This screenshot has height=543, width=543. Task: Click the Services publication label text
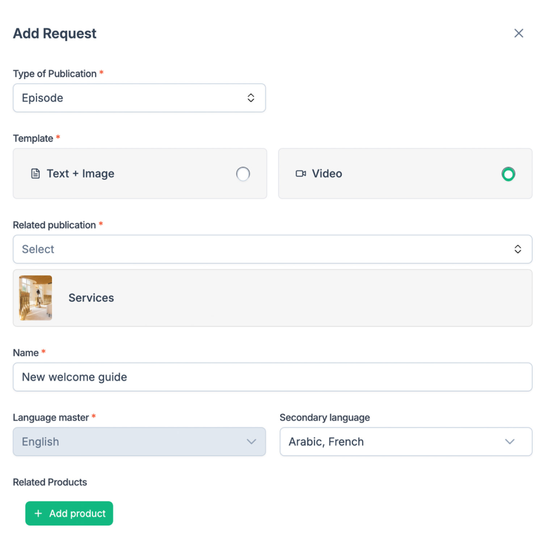91,298
